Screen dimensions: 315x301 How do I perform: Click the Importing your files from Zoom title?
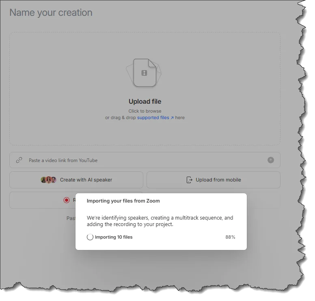pyautogui.click(x=123, y=201)
